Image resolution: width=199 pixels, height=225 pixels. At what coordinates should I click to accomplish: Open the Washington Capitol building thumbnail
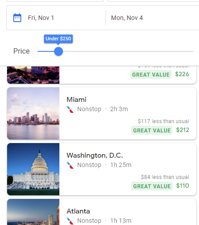tap(33, 169)
